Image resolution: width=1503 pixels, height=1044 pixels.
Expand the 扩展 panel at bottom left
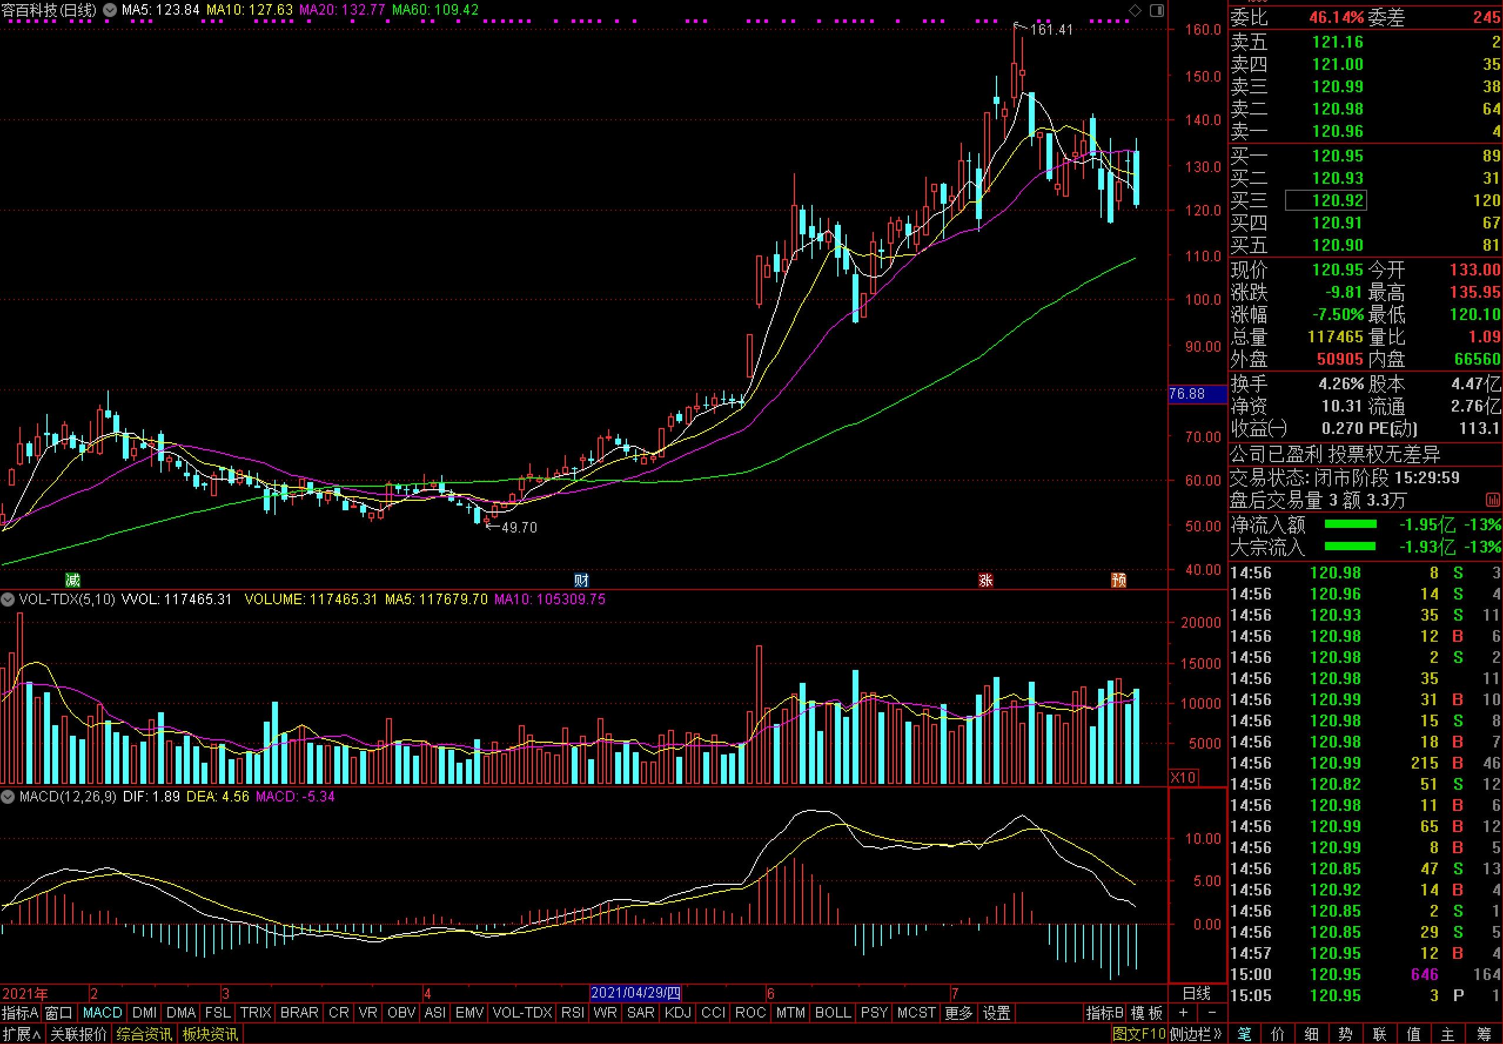tap(22, 1034)
